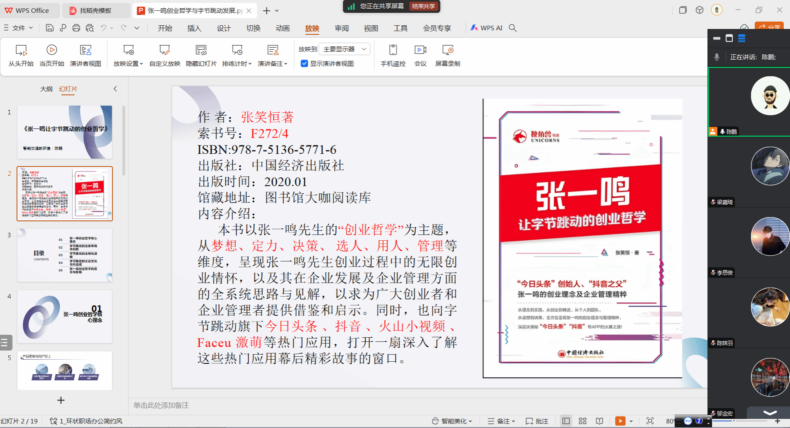Open the 动画 ribbon tab
The image size is (790, 428).
pyautogui.click(x=283, y=28)
